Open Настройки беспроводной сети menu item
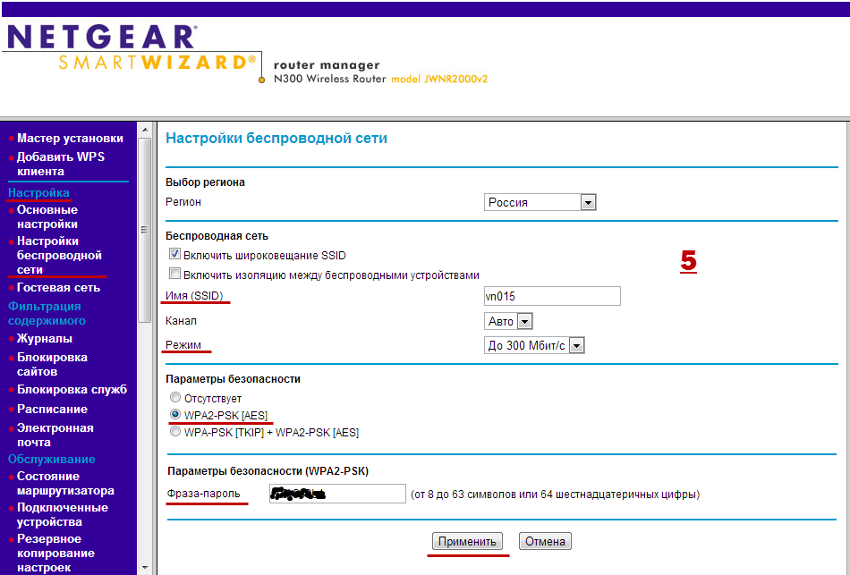The image size is (850, 575). [x=59, y=255]
